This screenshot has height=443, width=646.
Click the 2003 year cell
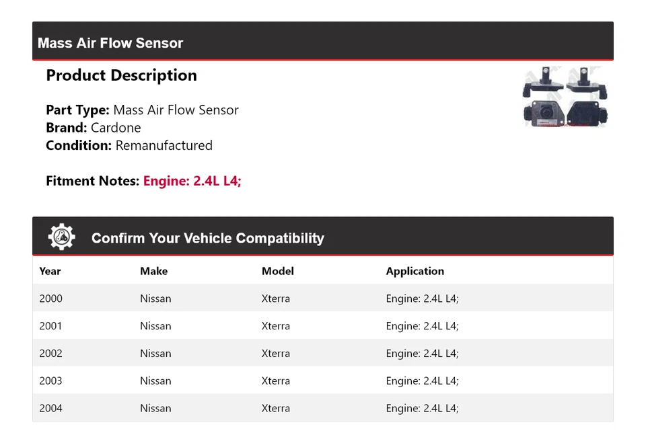pyautogui.click(x=50, y=380)
